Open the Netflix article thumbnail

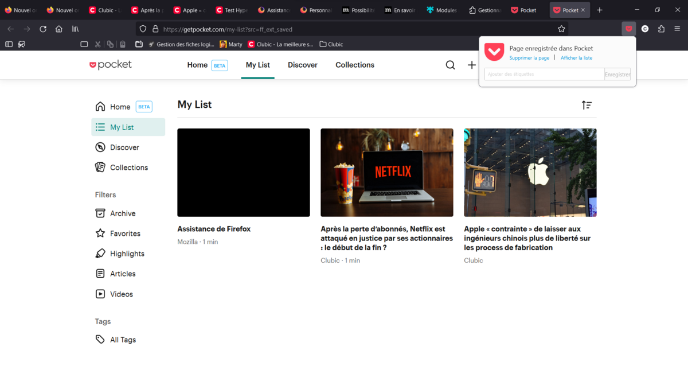click(387, 173)
